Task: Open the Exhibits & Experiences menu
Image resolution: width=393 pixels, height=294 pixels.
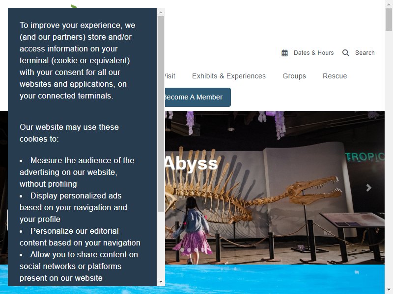Action: click(x=229, y=76)
